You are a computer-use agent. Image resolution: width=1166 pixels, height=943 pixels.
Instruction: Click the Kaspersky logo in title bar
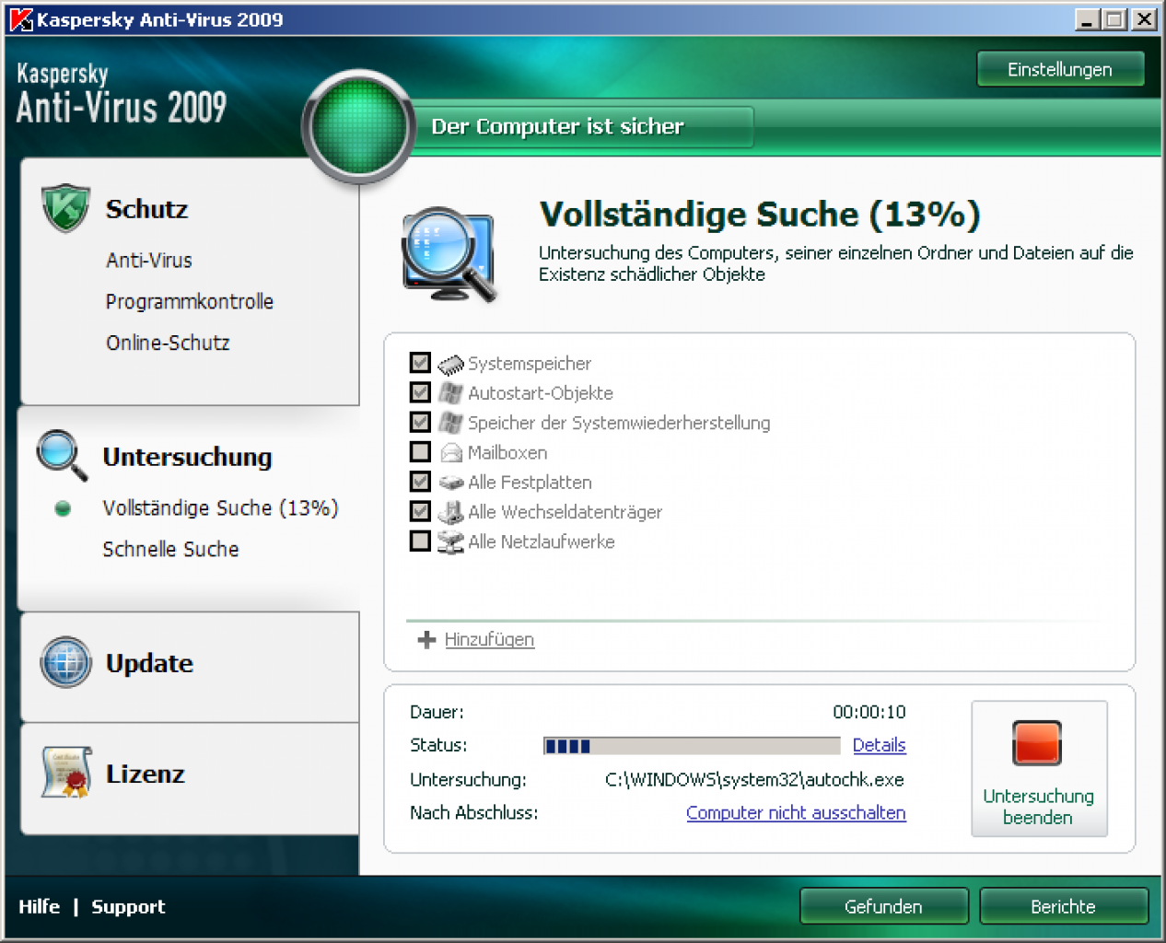click(x=20, y=19)
